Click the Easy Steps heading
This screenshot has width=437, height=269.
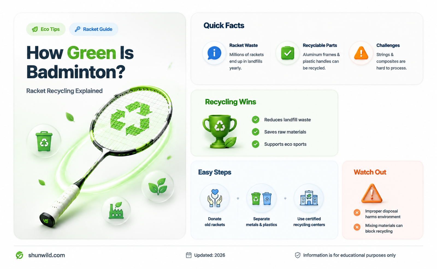point(215,172)
